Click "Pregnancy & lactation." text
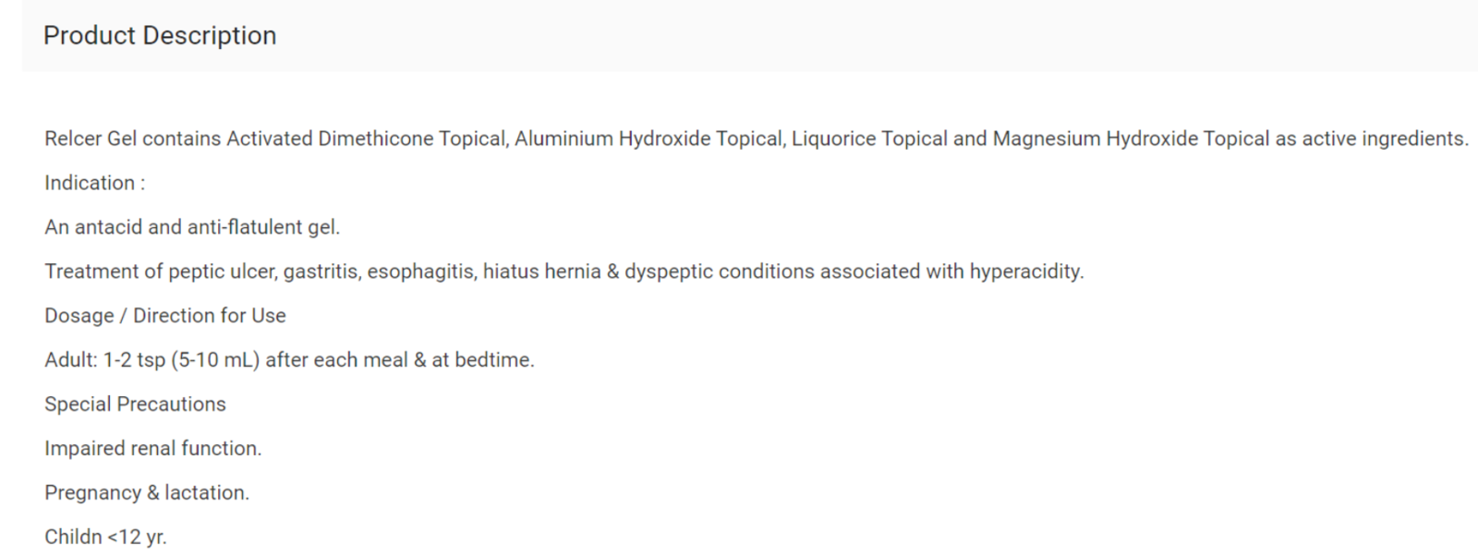 tap(147, 493)
